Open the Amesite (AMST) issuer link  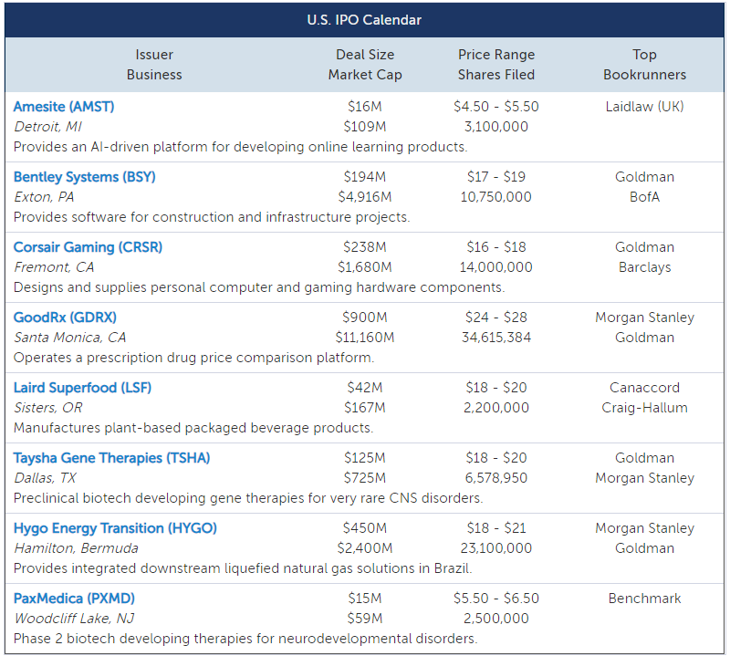point(64,107)
